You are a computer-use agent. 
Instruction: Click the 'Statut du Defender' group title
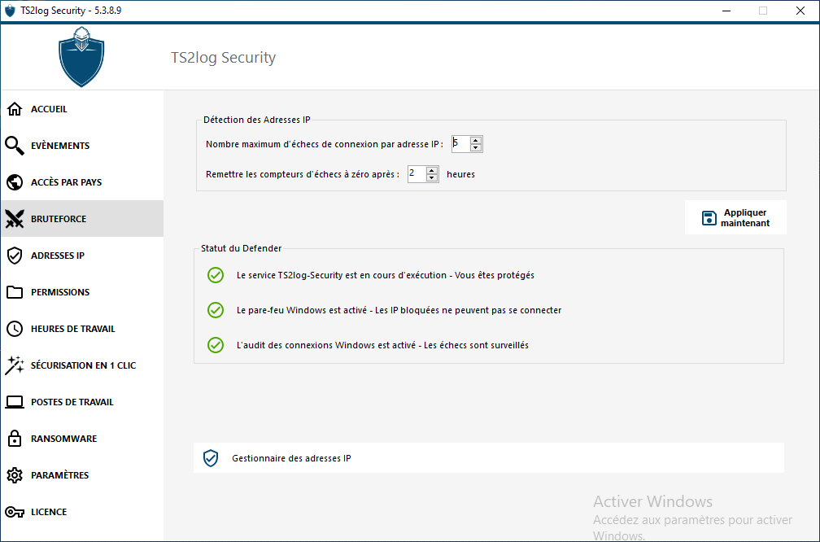pos(241,248)
